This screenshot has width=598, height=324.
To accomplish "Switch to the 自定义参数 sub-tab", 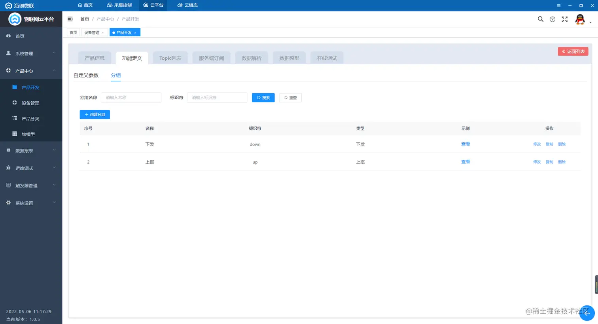I will [x=86, y=75].
